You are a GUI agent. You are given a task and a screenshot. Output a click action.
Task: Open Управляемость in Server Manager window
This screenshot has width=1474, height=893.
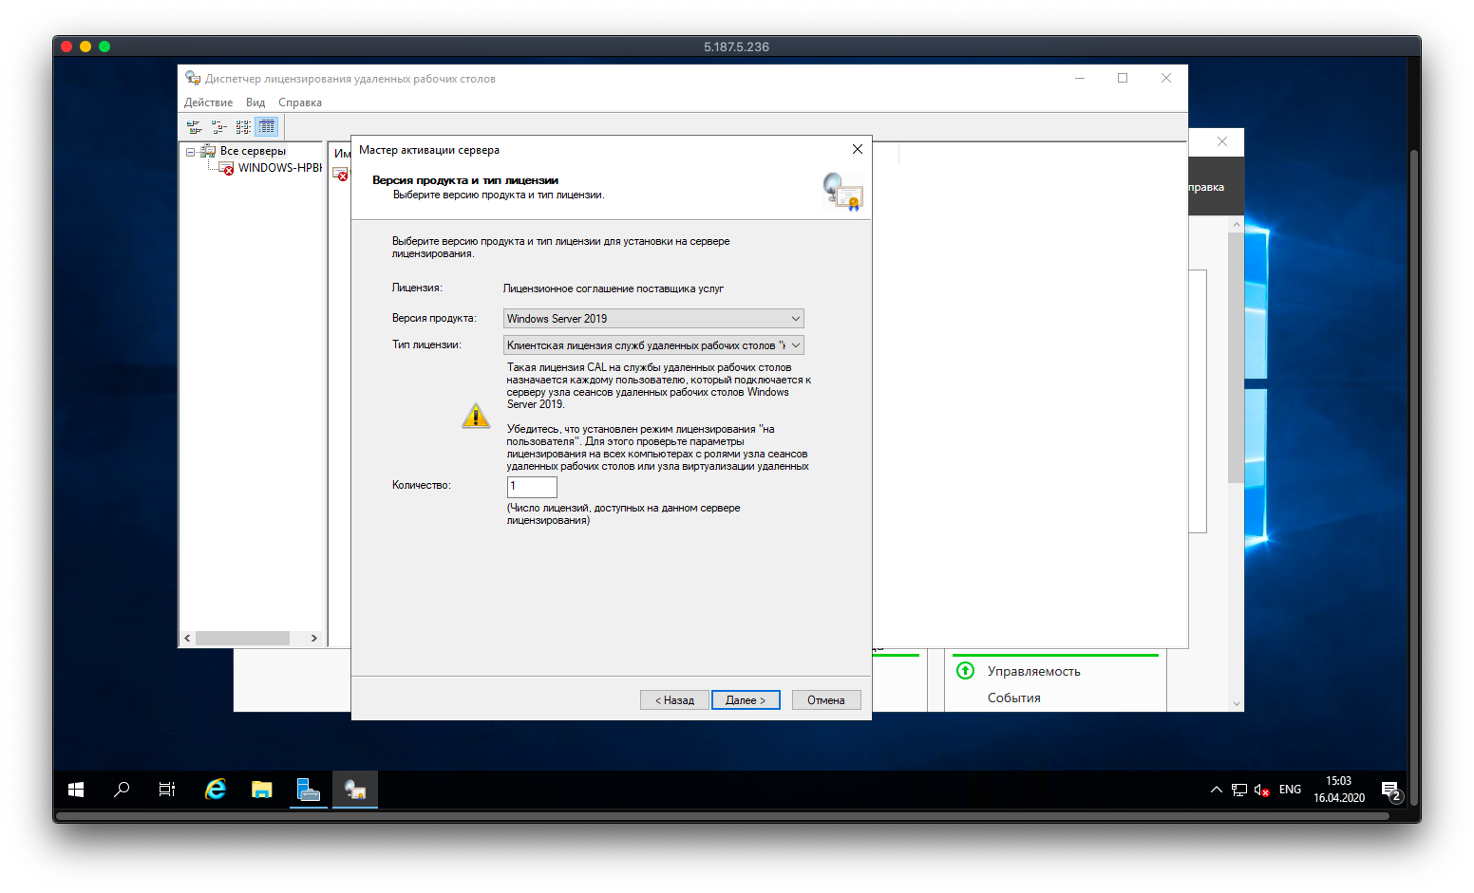pyautogui.click(x=1034, y=671)
